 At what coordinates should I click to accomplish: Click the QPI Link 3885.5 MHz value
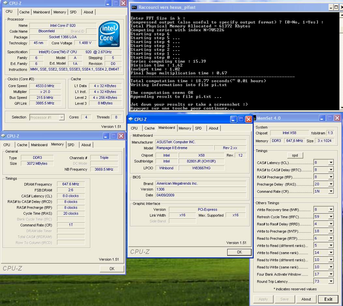tap(45, 103)
